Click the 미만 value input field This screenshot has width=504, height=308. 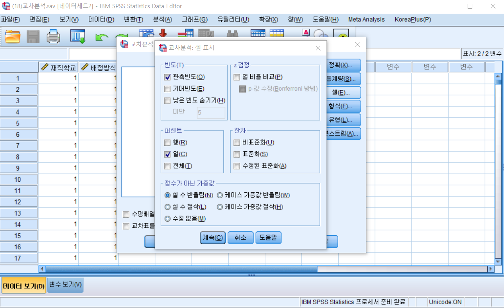coord(211,113)
